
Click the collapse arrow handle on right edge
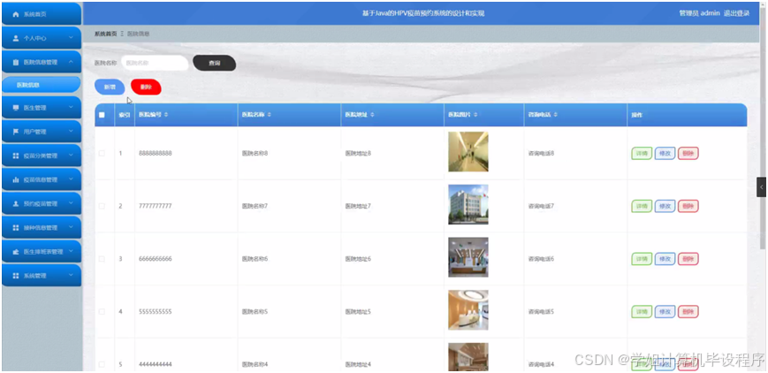[761, 187]
